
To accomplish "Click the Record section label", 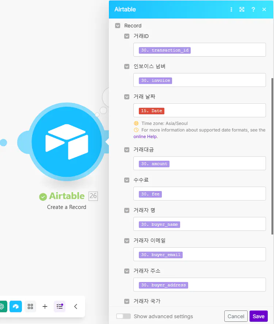I will pyautogui.click(x=133, y=26).
